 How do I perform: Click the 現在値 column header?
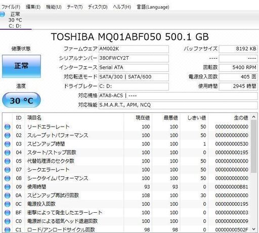[138, 118]
